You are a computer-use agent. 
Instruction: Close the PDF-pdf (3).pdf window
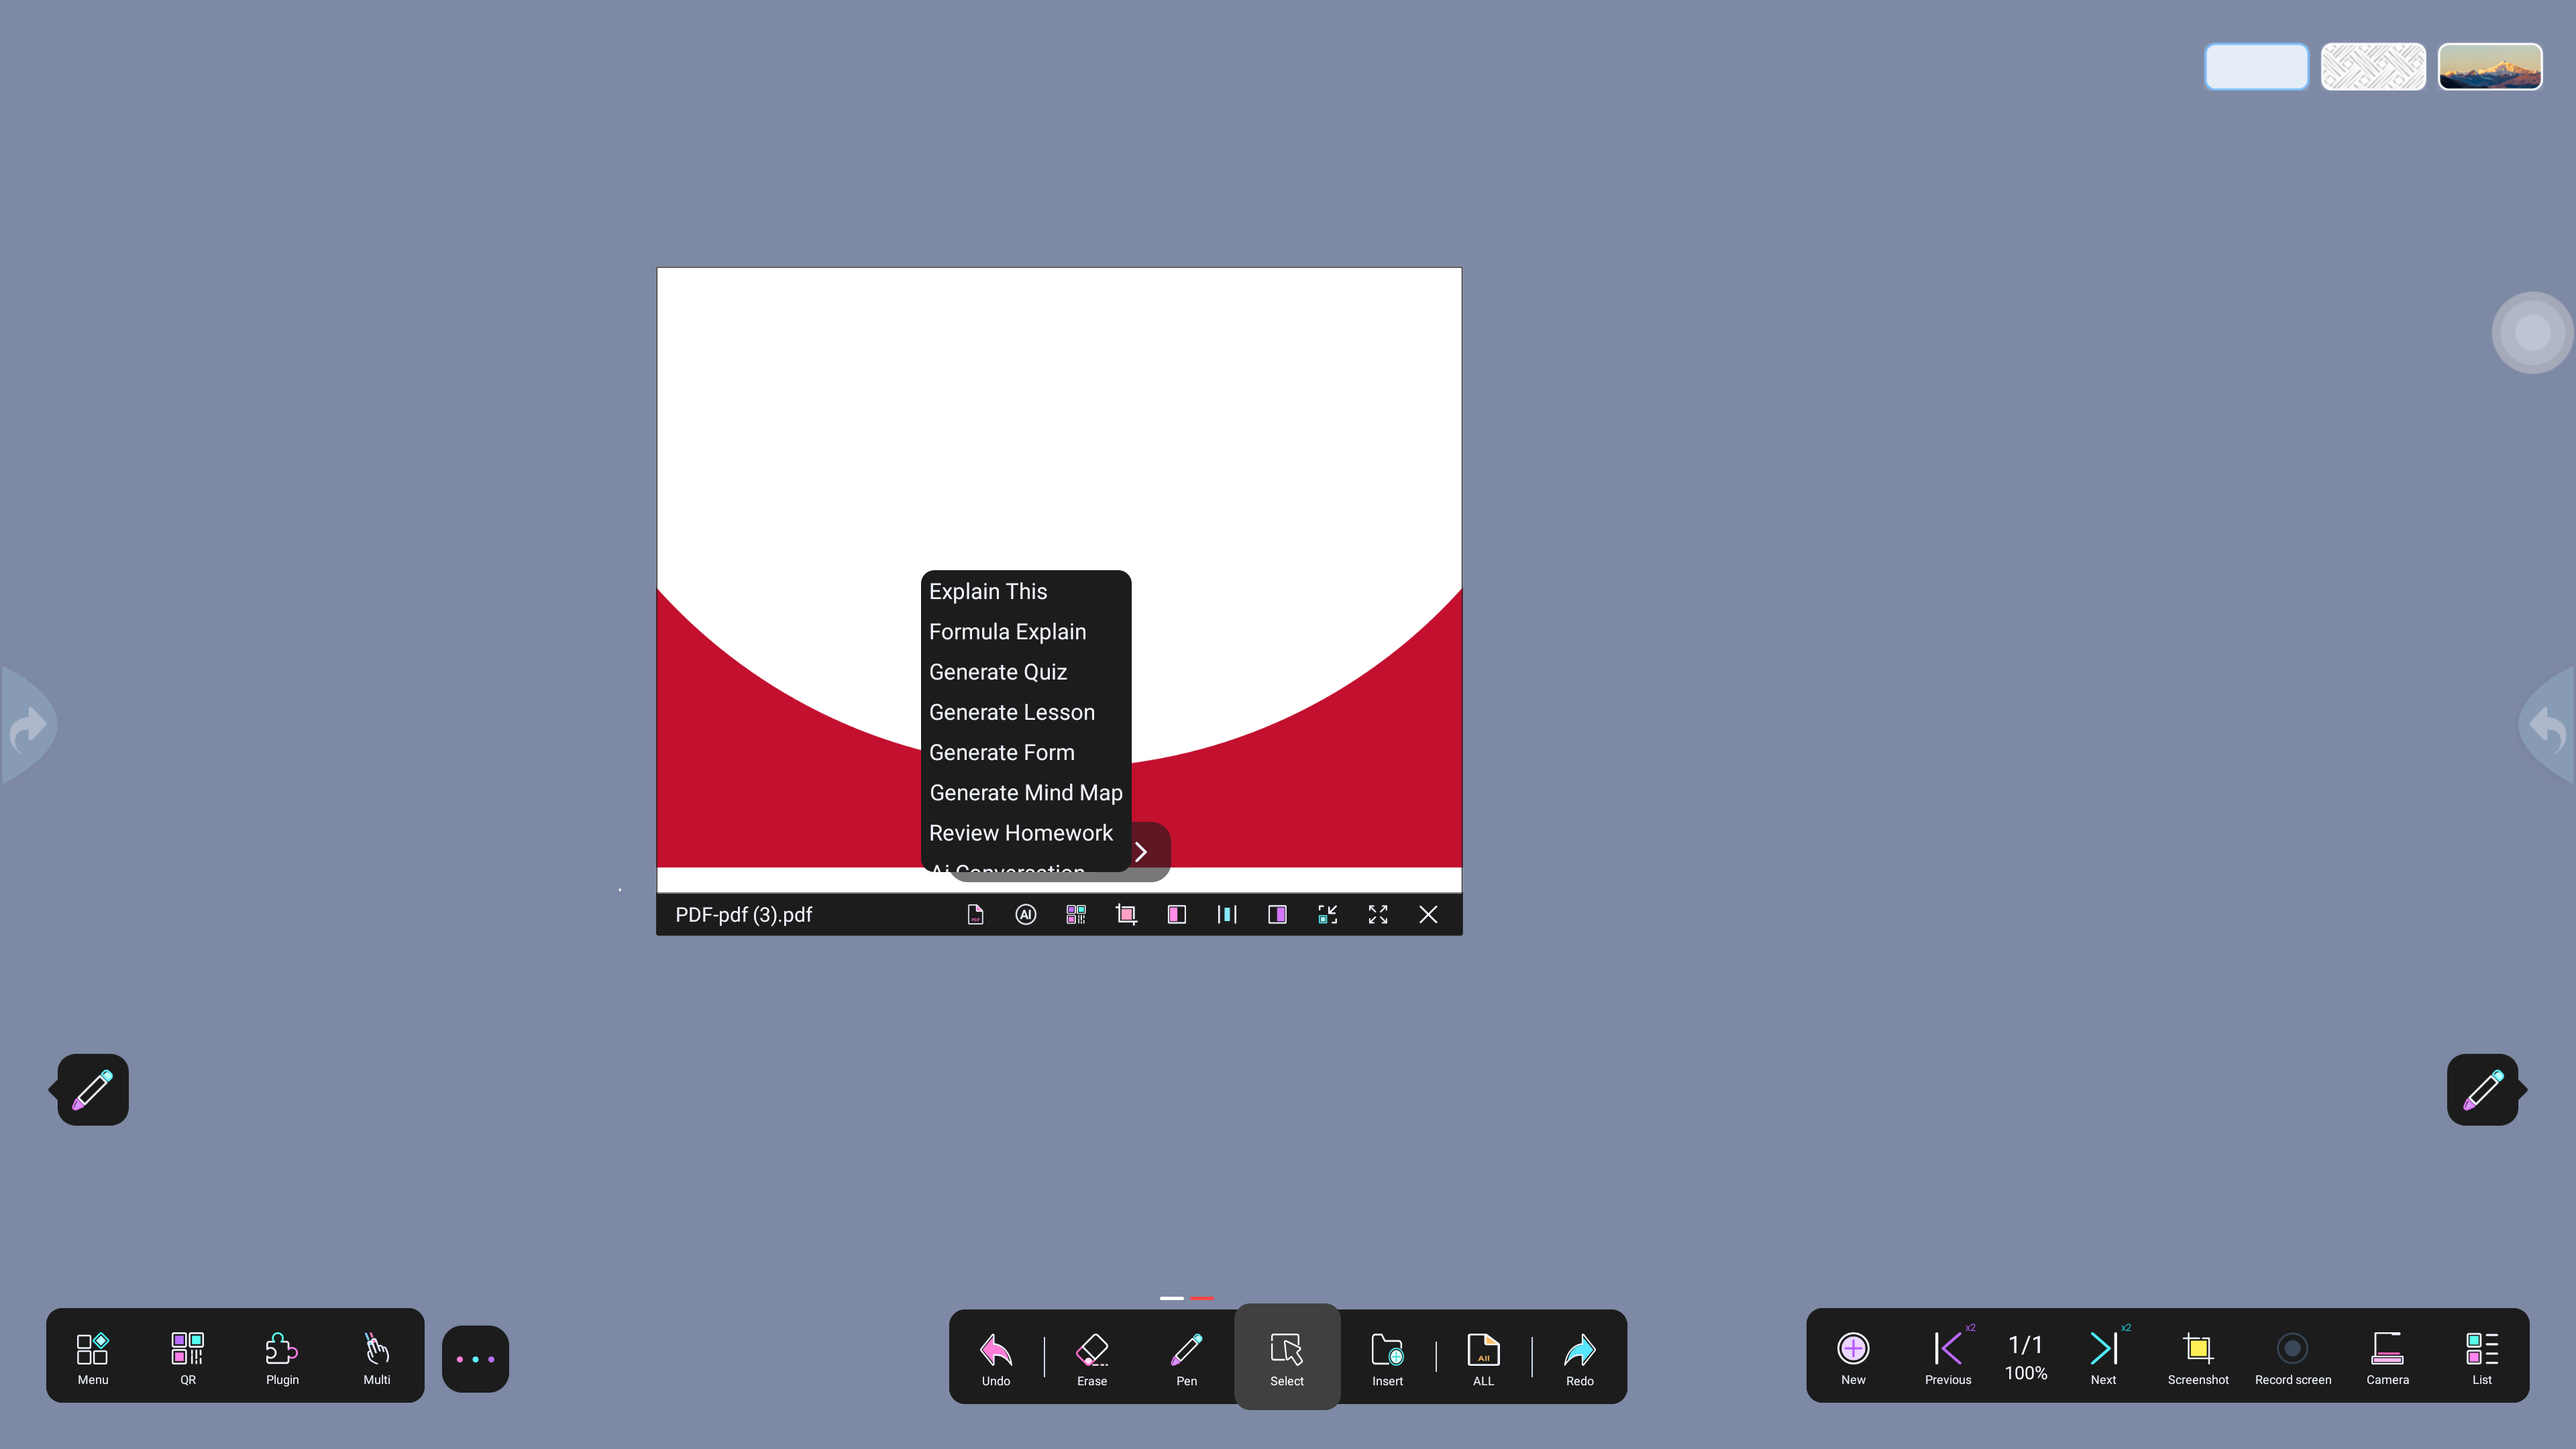coord(1428,914)
